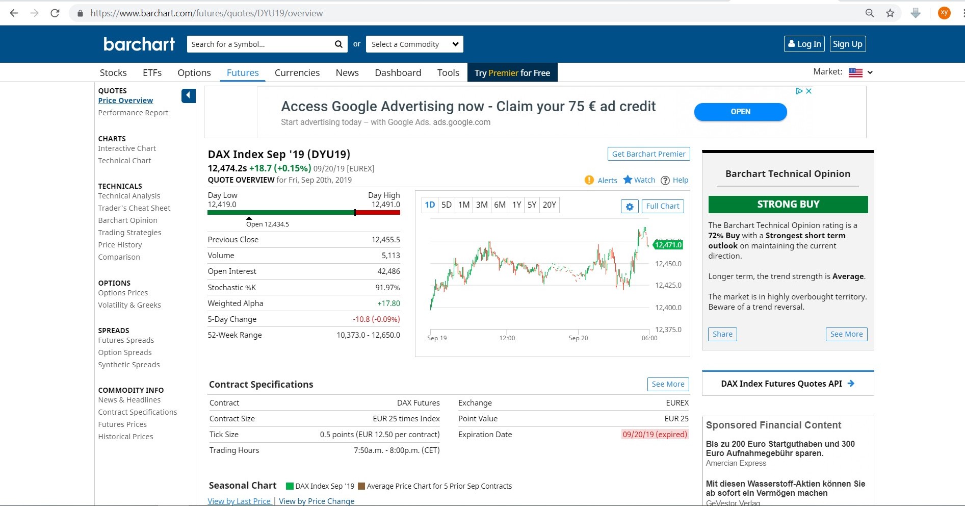
Task: Open chart settings gear icon
Action: pyautogui.click(x=630, y=207)
